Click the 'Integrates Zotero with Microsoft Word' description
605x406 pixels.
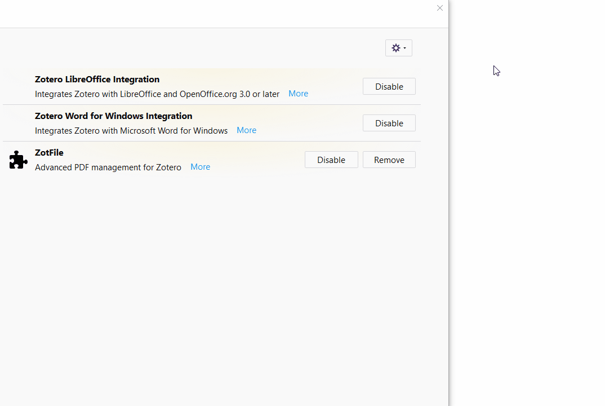tap(131, 131)
